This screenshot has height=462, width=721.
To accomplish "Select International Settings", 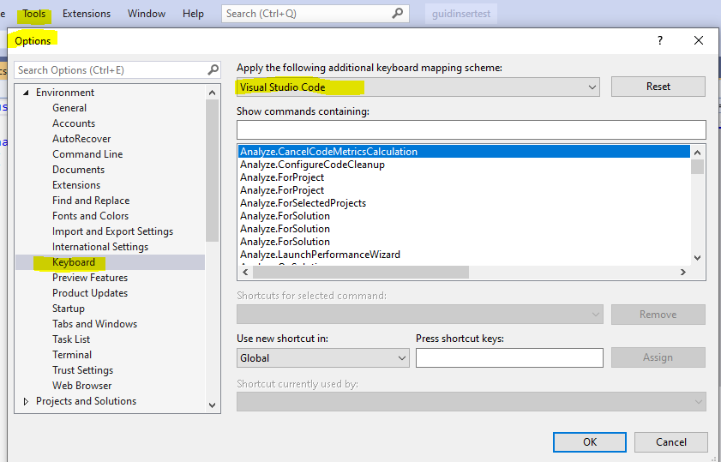I will pos(100,246).
